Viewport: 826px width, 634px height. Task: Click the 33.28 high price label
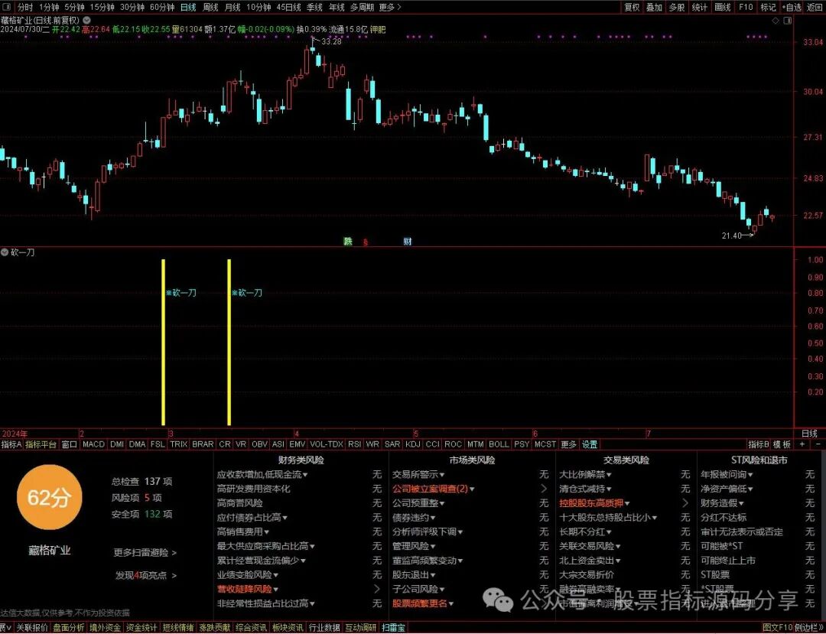point(331,41)
